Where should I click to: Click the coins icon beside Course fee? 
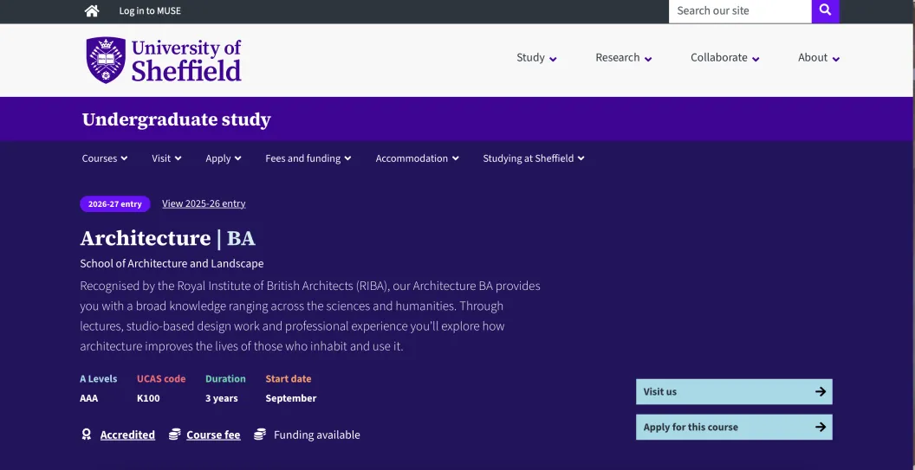pyautogui.click(x=174, y=435)
